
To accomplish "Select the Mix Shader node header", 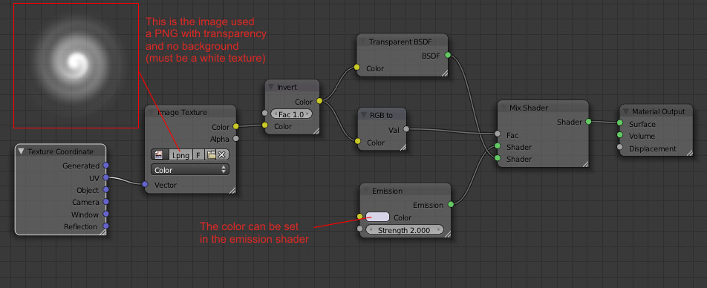I will (543, 108).
